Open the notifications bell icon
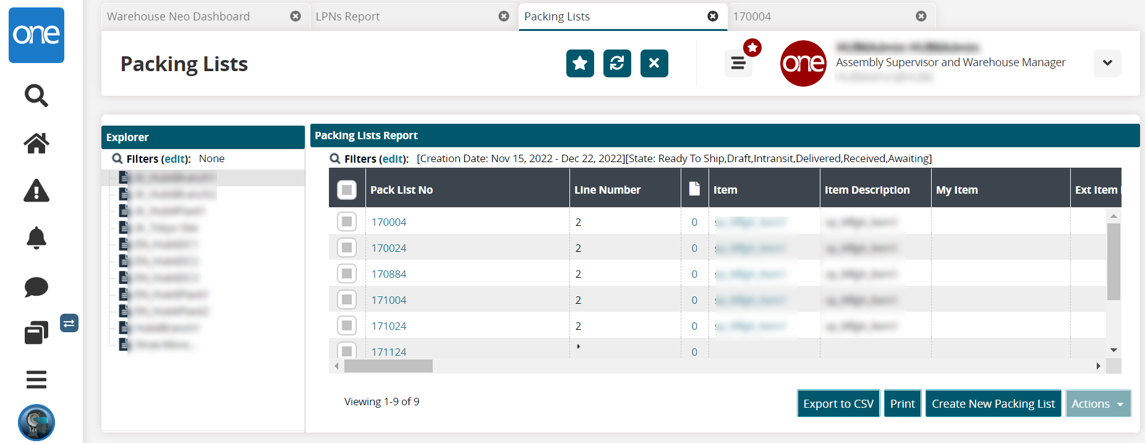This screenshot has width=1145, height=443. (36, 238)
